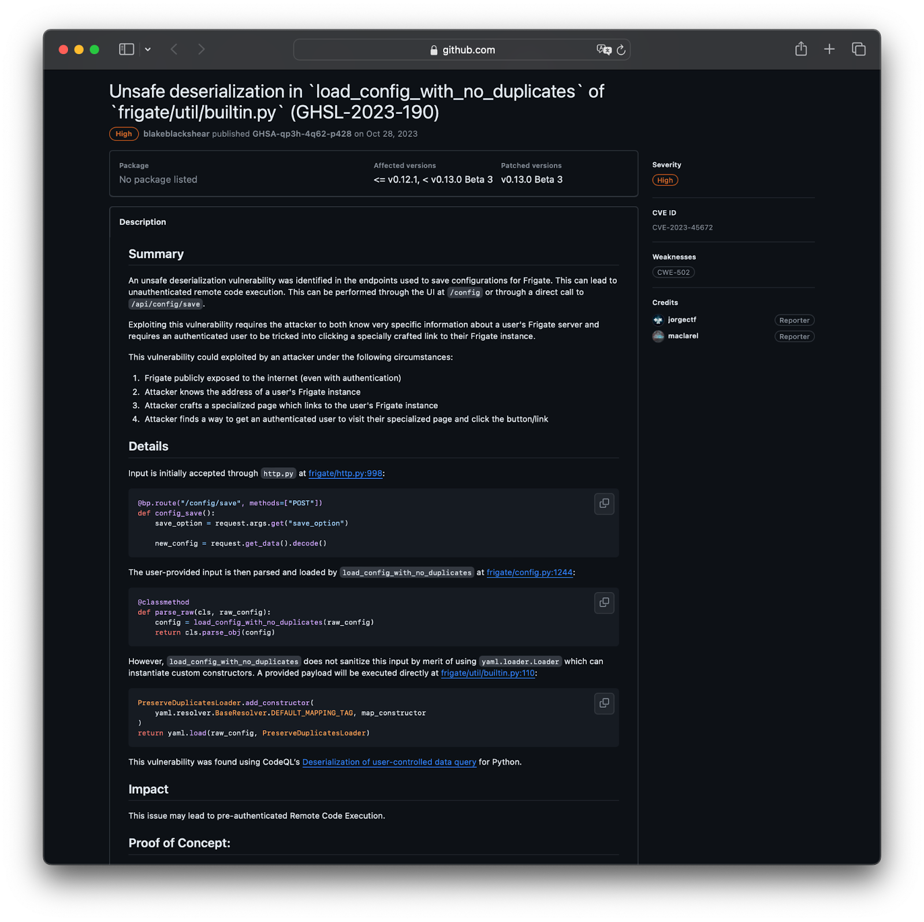Click the lock icon beside github.com
The width and height of the screenshot is (924, 922).
434,50
